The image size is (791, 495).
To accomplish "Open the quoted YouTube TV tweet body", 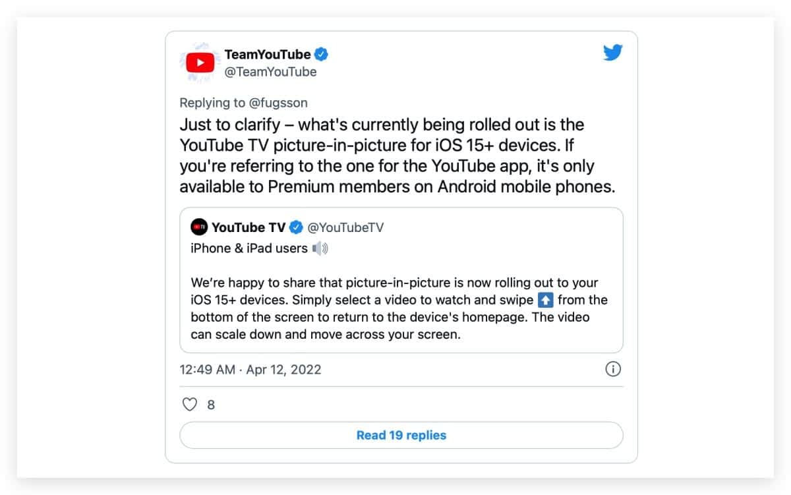I will pyautogui.click(x=399, y=308).
